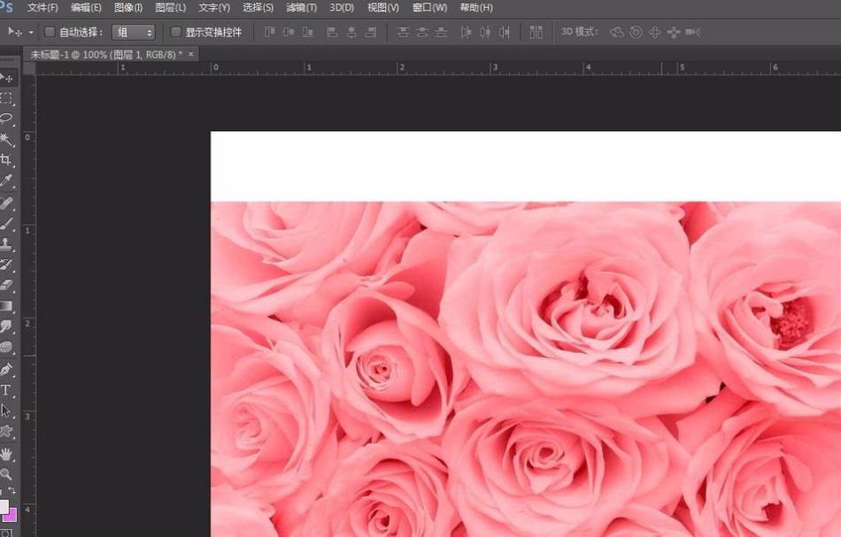
Task: Click distribute horizontal centers icon
Action: pos(485,32)
